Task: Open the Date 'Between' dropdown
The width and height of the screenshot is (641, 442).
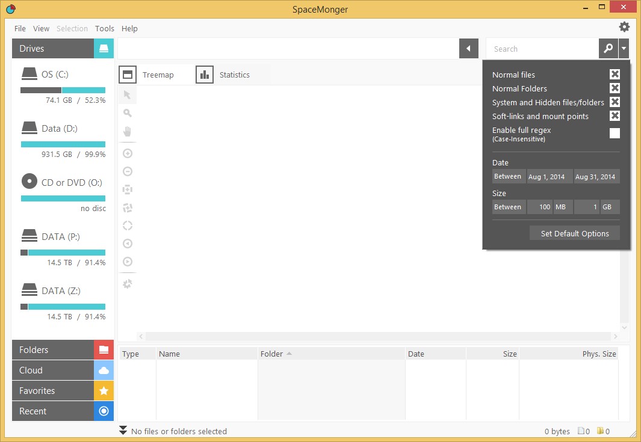Action: (x=508, y=177)
